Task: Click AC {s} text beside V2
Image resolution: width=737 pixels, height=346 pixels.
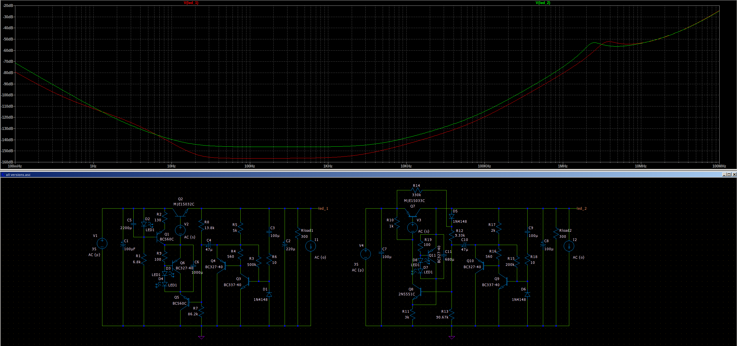Action: [190, 237]
